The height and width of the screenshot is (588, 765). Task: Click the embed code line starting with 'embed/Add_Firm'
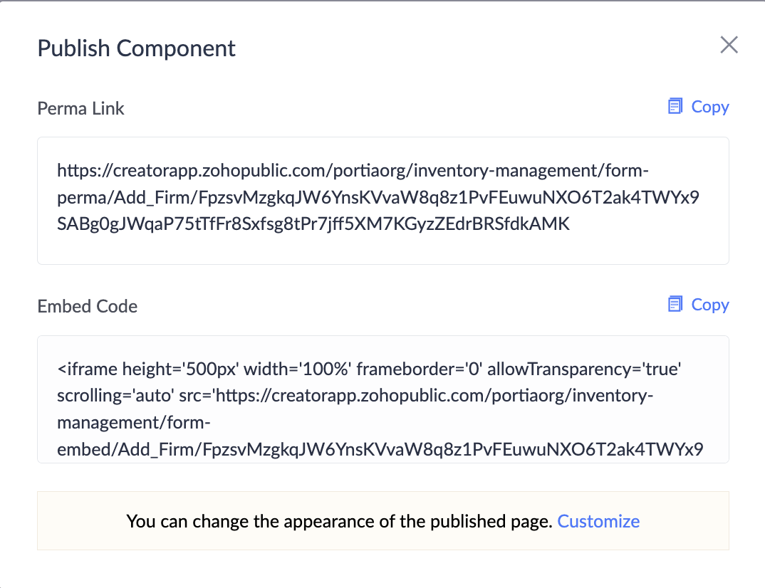pos(380,450)
